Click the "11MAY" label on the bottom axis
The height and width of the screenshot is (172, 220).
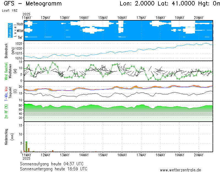tap(26, 155)
